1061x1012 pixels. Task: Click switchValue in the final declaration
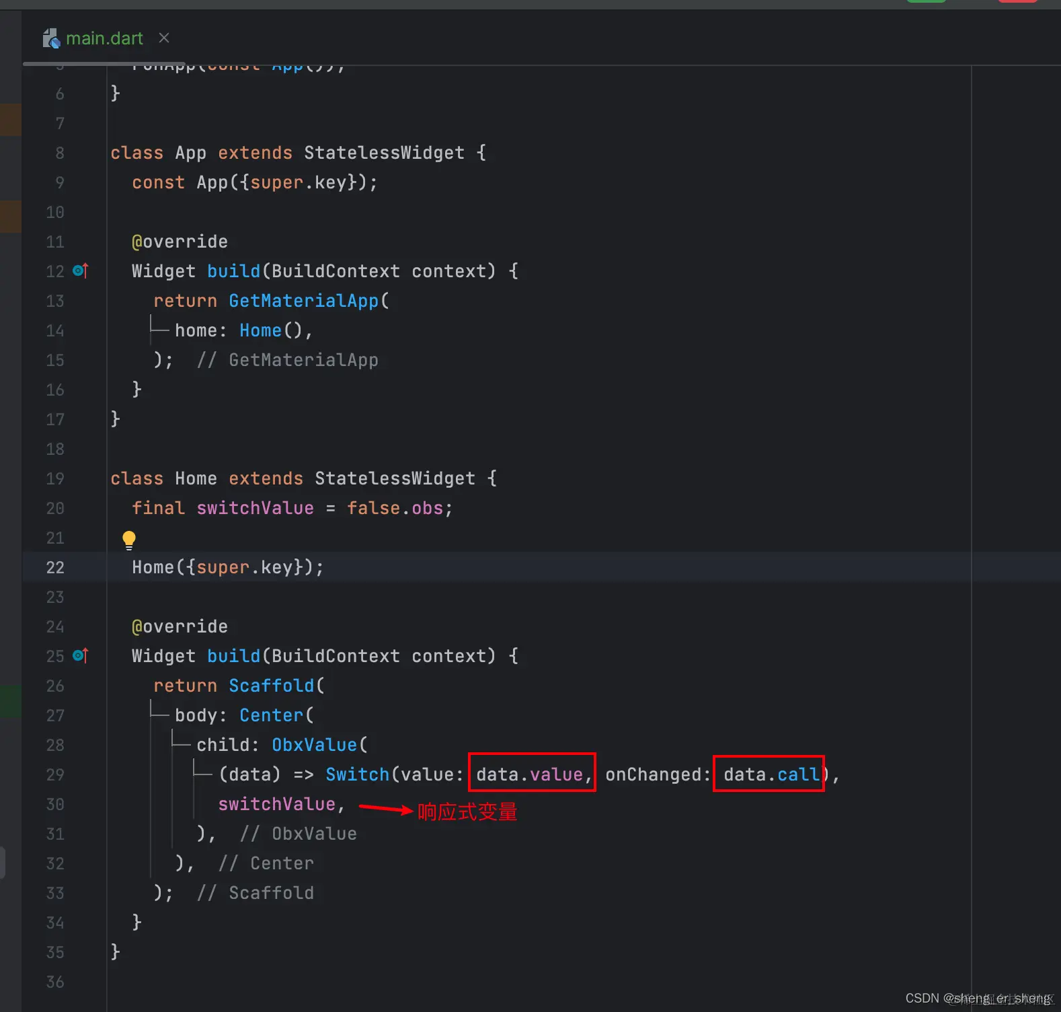click(256, 508)
